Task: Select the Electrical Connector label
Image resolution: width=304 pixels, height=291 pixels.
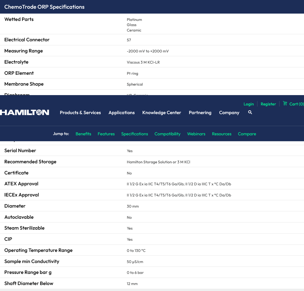Action: tap(27, 40)
